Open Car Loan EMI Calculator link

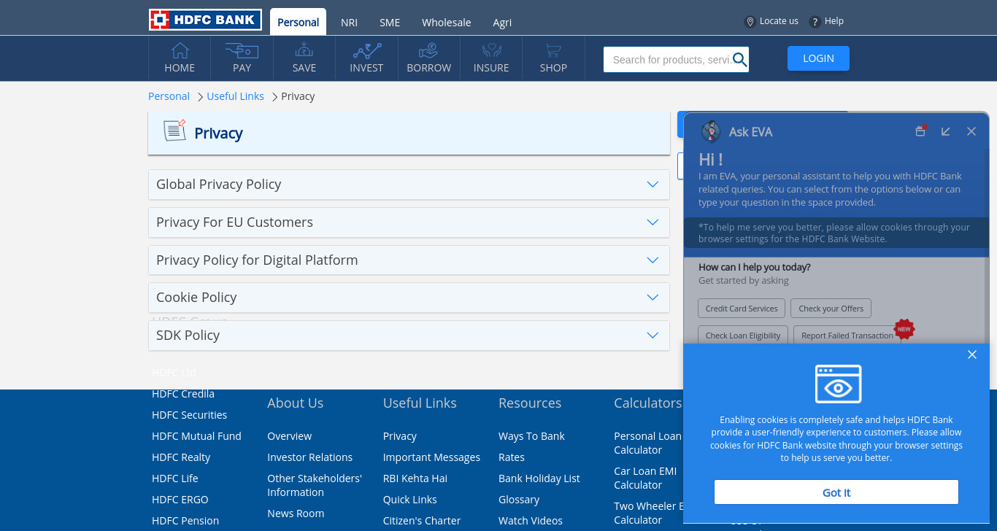(645, 478)
